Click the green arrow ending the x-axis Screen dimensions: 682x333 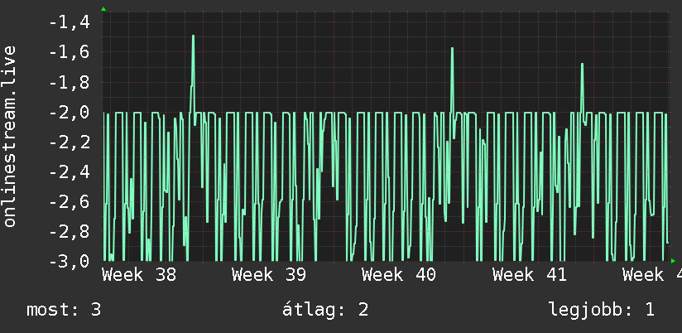coord(673,261)
